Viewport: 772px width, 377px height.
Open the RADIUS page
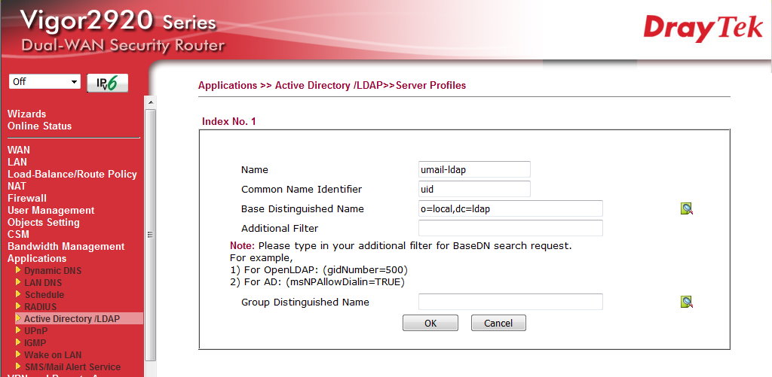41,307
